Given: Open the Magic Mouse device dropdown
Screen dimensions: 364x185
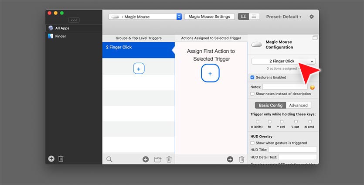Looking at the screenshot, I should [145, 17].
